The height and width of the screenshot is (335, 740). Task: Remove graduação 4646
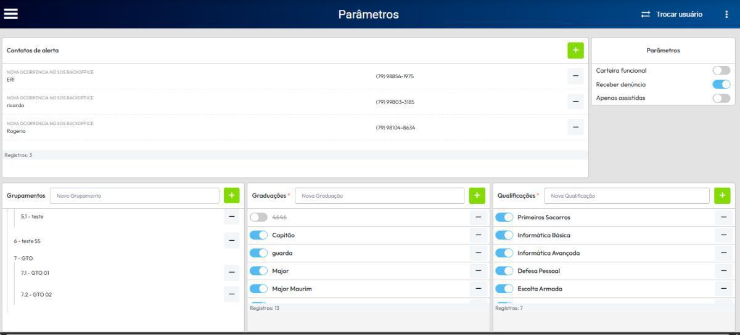click(x=479, y=217)
